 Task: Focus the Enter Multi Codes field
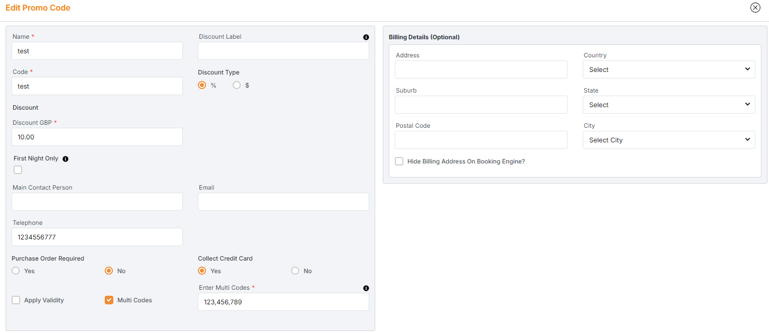[283, 302]
